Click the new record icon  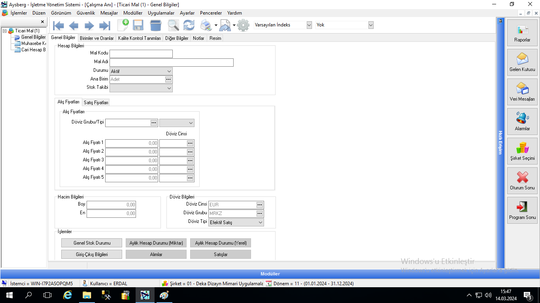pyautogui.click(x=123, y=25)
